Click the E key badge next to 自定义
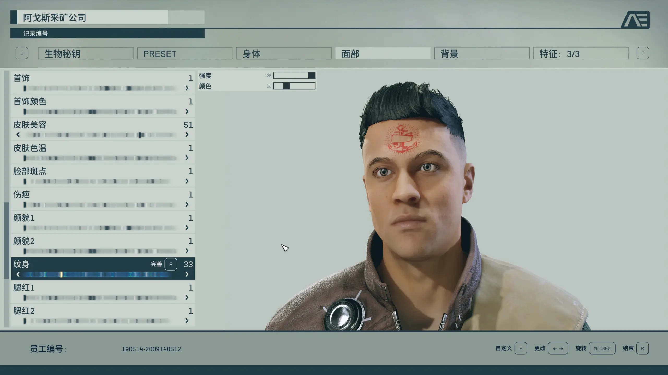The width and height of the screenshot is (668, 375). [521, 348]
